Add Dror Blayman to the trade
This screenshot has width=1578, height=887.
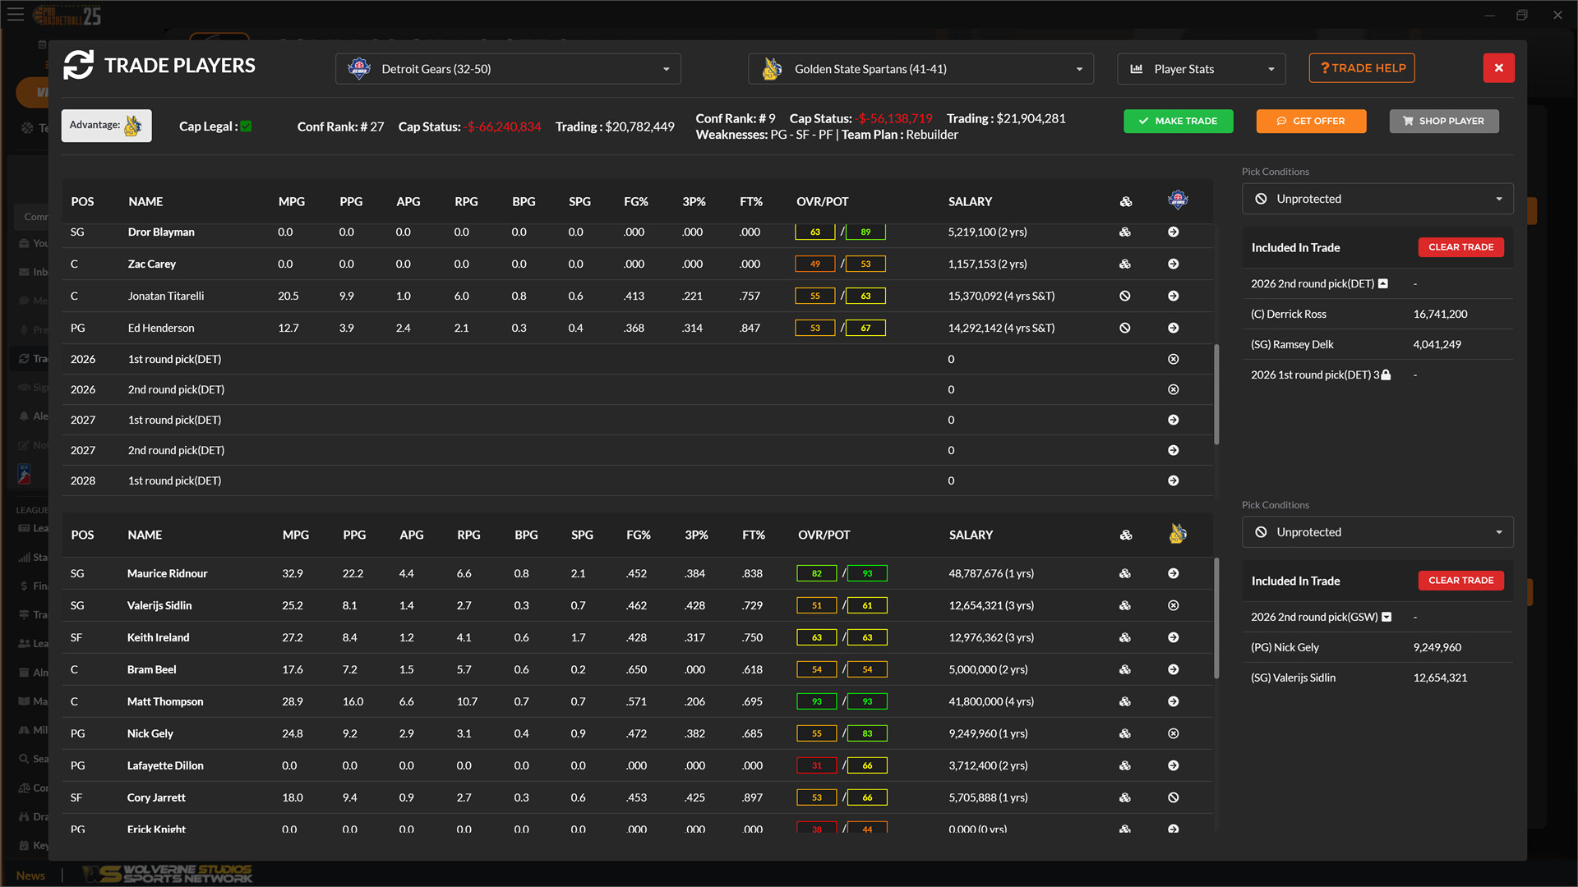click(x=1174, y=232)
